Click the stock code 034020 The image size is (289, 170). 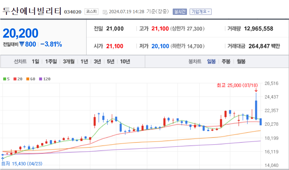click(73, 12)
